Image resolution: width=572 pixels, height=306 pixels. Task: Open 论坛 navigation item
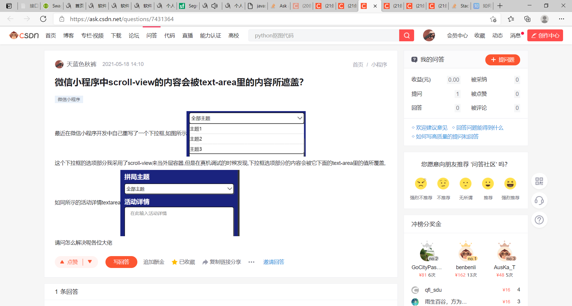tap(134, 36)
